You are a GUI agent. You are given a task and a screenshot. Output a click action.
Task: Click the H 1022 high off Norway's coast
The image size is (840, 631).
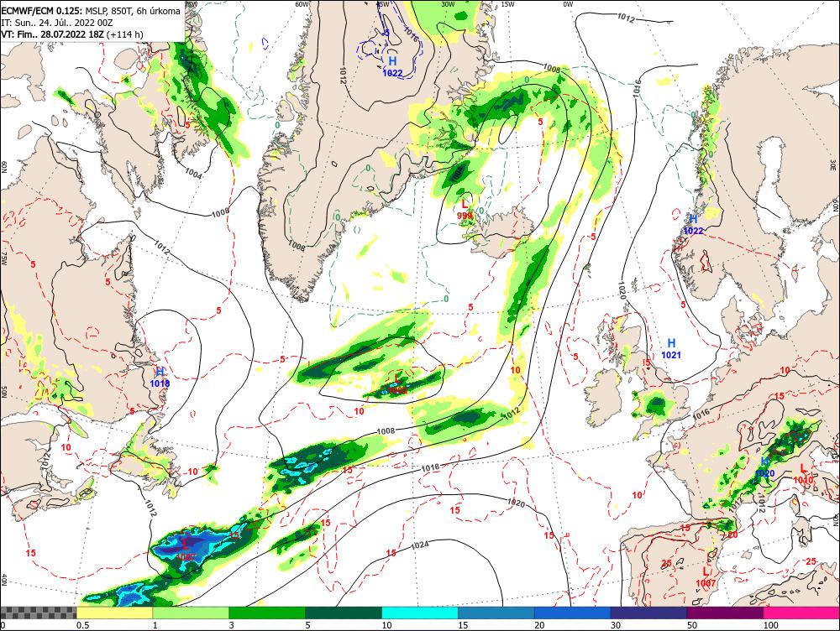[x=693, y=225]
